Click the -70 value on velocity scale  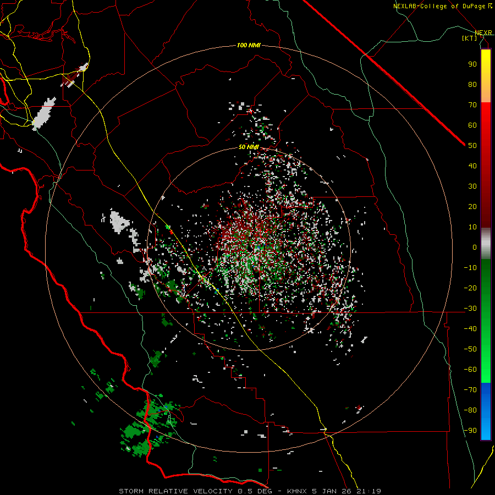point(470,390)
